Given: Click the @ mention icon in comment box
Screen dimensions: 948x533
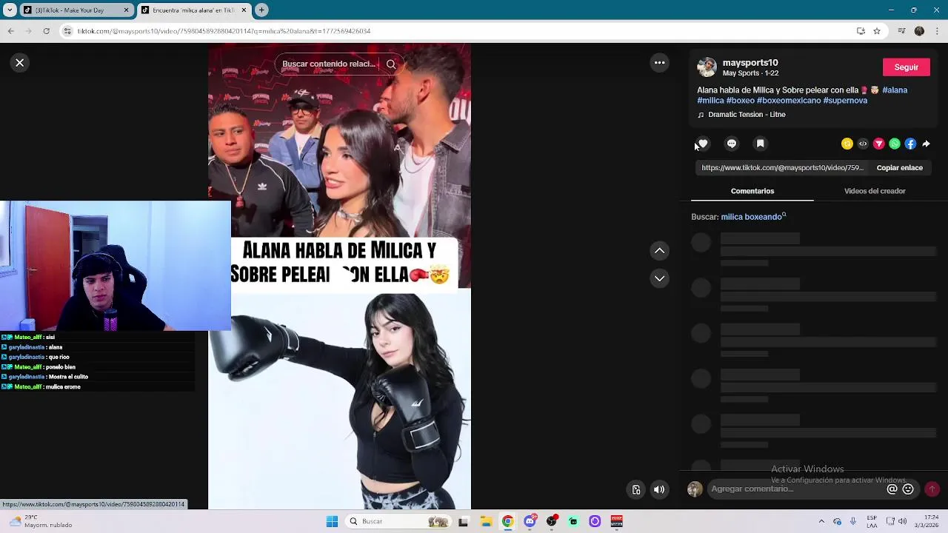Looking at the screenshot, I should click(892, 489).
